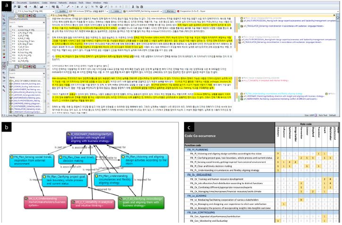
Task: Click FN_Plan_Clear and timely decision making node
Action: (77, 159)
